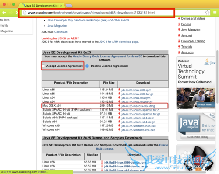
Task: Click '169.62 MB' file size cell
Action: [x=106, y=129]
